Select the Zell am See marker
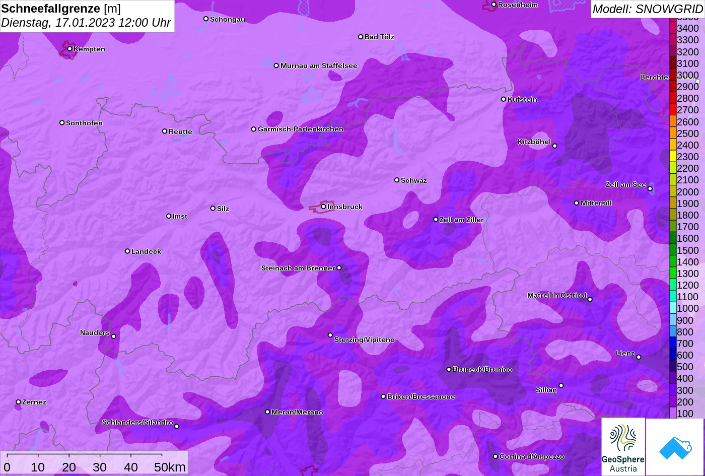 tap(650, 189)
